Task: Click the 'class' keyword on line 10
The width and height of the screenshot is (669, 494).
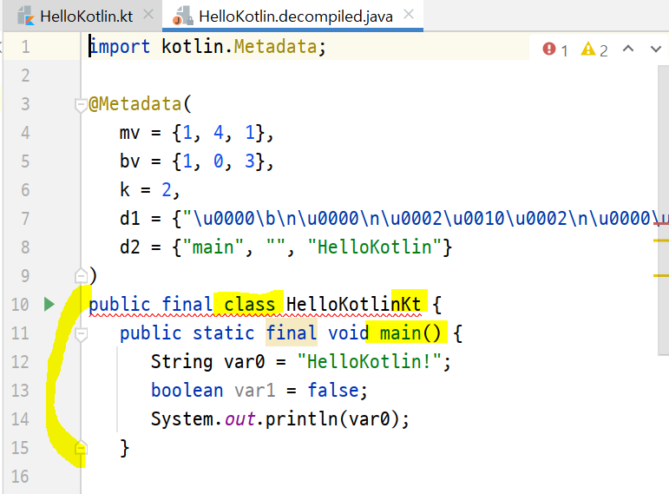Action: (x=250, y=305)
